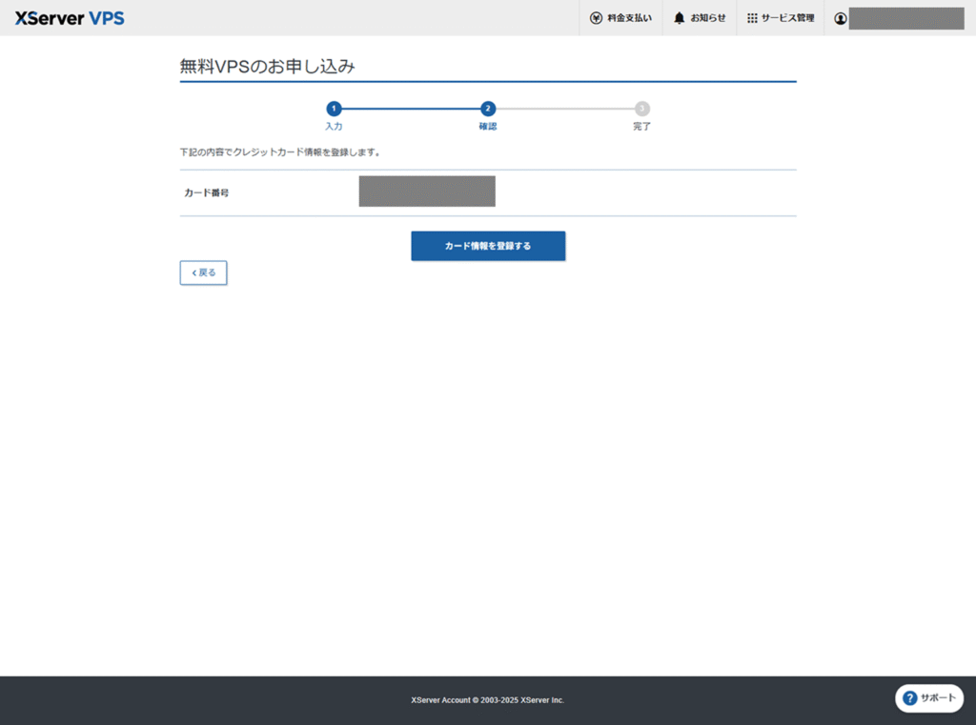Screen dimensions: 976x725
Task: Select the 入力 step label
Action: tap(334, 127)
